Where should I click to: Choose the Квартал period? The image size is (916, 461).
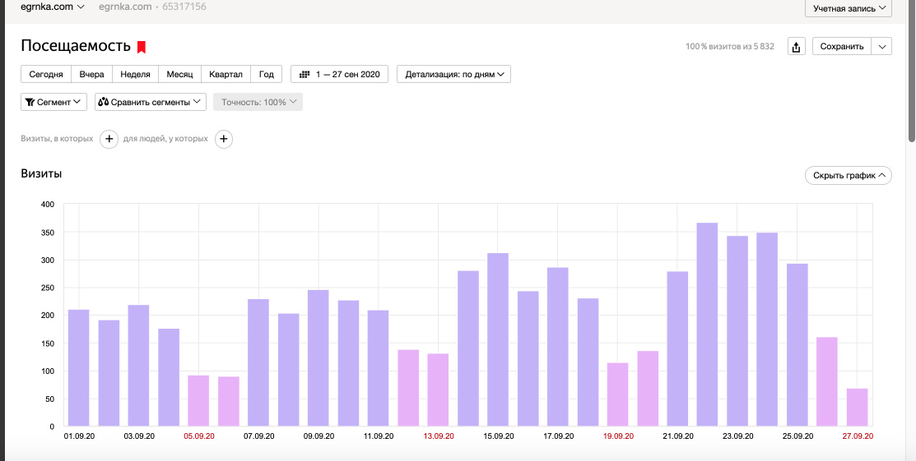click(226, 74)
